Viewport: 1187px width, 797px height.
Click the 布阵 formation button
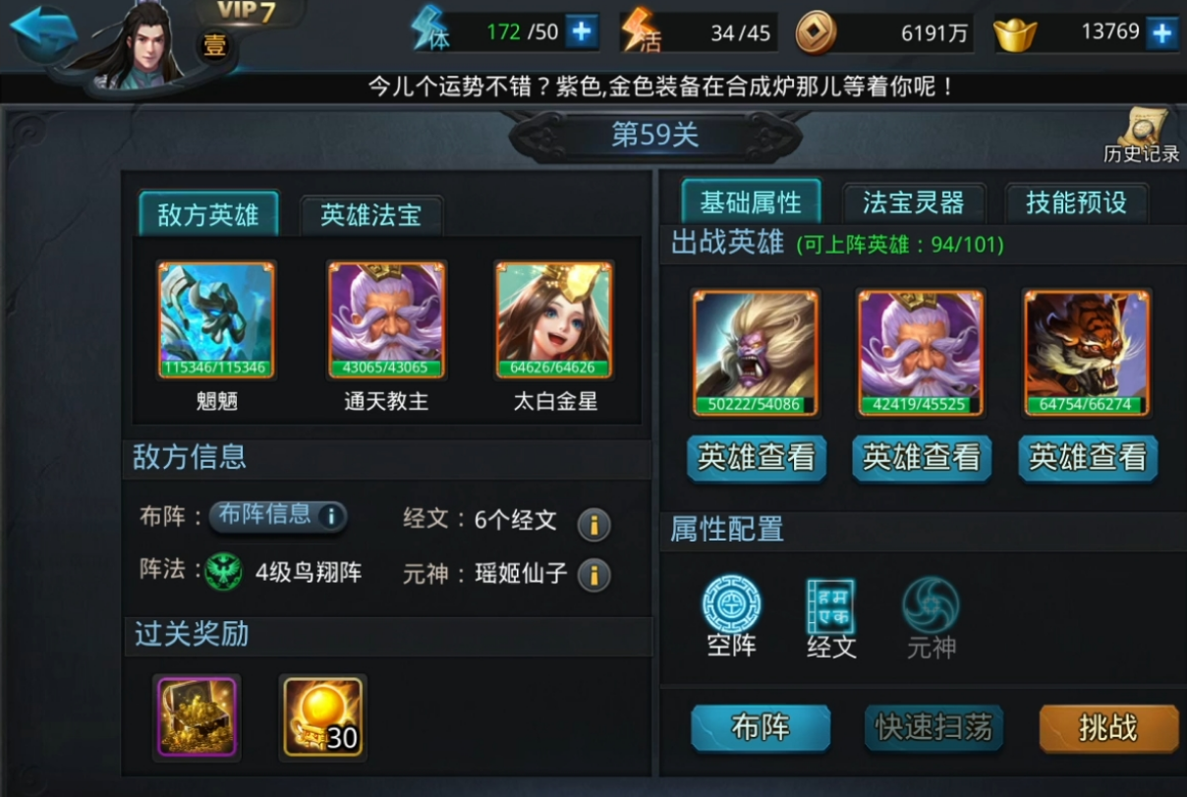761,729
